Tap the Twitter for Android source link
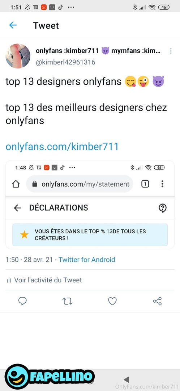This screenshot has height=391, width=180. coord(87,260)
